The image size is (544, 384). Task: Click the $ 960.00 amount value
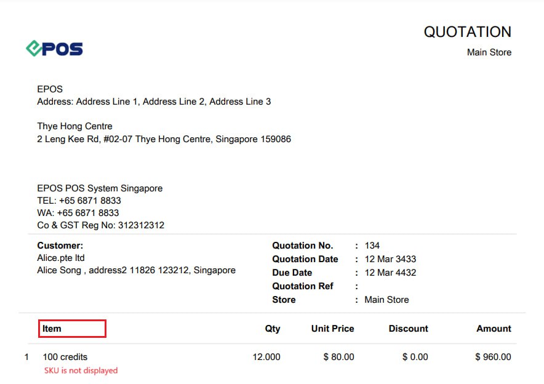pyautogui.click(x=493, y=357)
